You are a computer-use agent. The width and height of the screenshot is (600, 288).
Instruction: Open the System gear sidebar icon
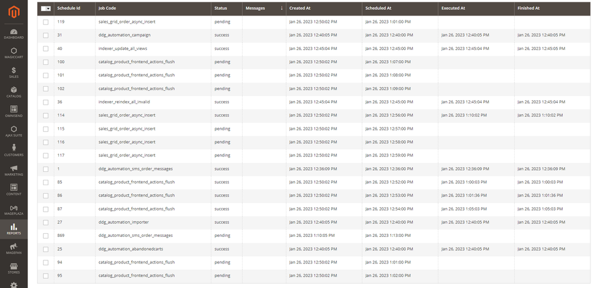[14, 284]
